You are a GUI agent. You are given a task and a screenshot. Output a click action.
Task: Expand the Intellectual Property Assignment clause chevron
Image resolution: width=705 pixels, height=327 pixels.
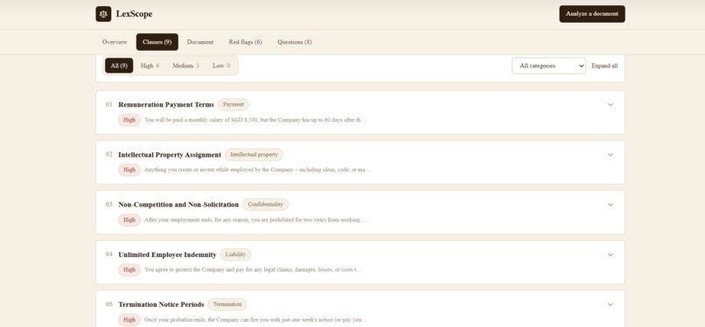coord(611,155)
